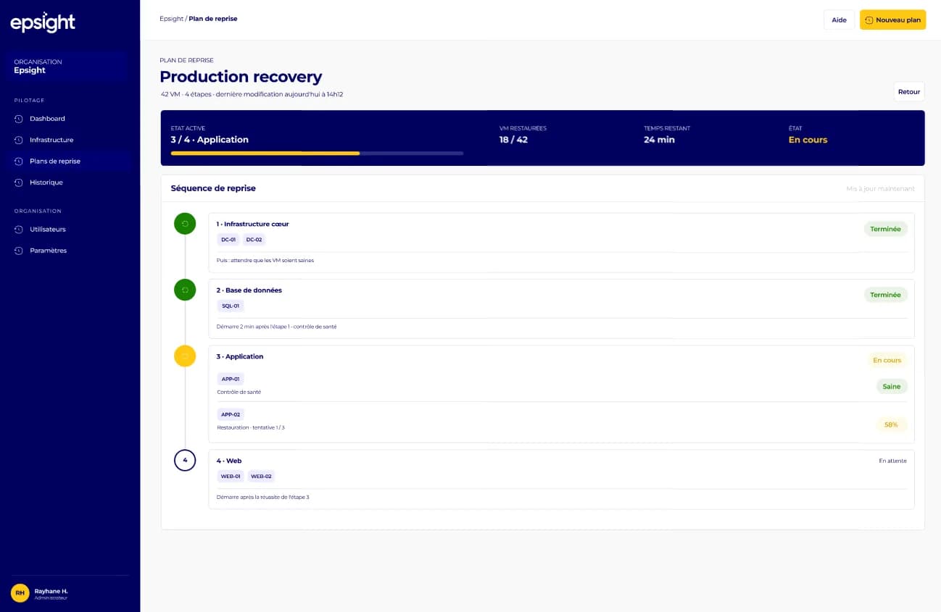Image resolution: width=941 pixels, height=612 pixels.
Task: Click the DC-02 tag
Action: coord(254,240)
